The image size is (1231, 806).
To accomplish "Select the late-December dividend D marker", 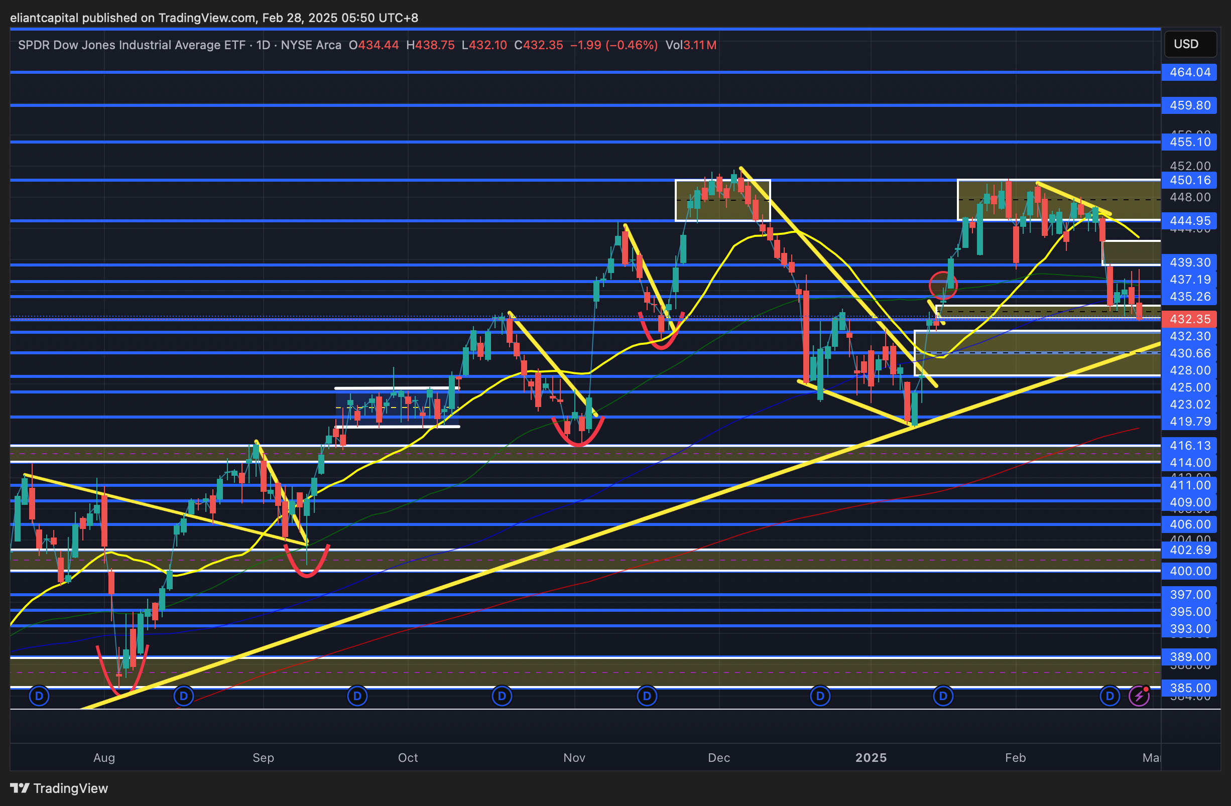I will (x=820, y=696).
